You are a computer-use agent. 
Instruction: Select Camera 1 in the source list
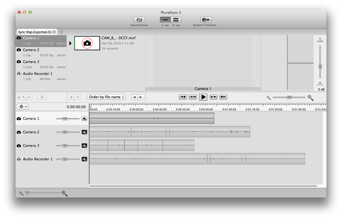tap(41, 41)
